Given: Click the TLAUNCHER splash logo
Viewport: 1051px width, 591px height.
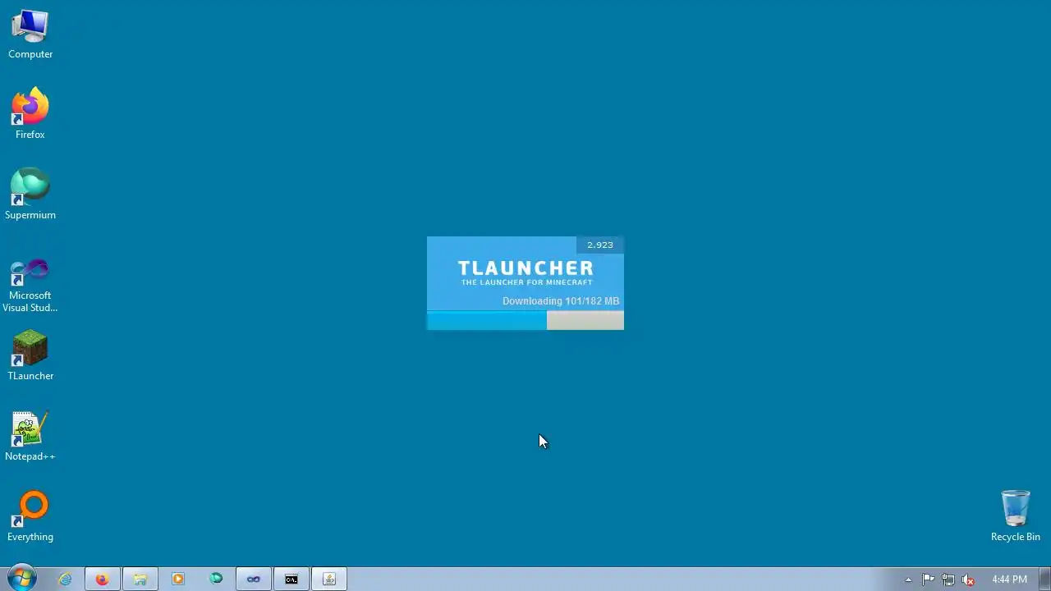Looking at the screenshot, I should pyautogui.click(x=525, y=272).
